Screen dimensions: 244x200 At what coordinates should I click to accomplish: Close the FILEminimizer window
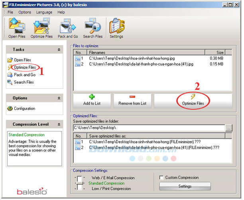(x=237, y=5)
